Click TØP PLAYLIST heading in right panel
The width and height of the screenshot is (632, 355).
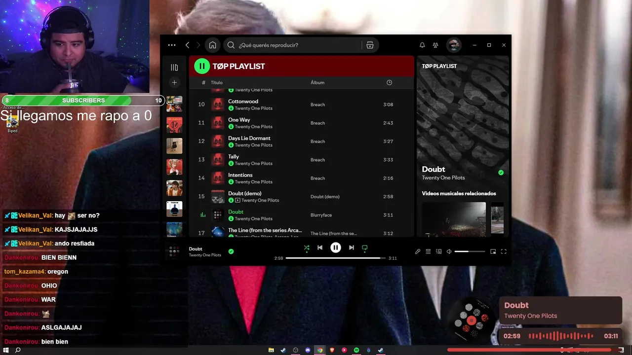[x=439, y=66]
